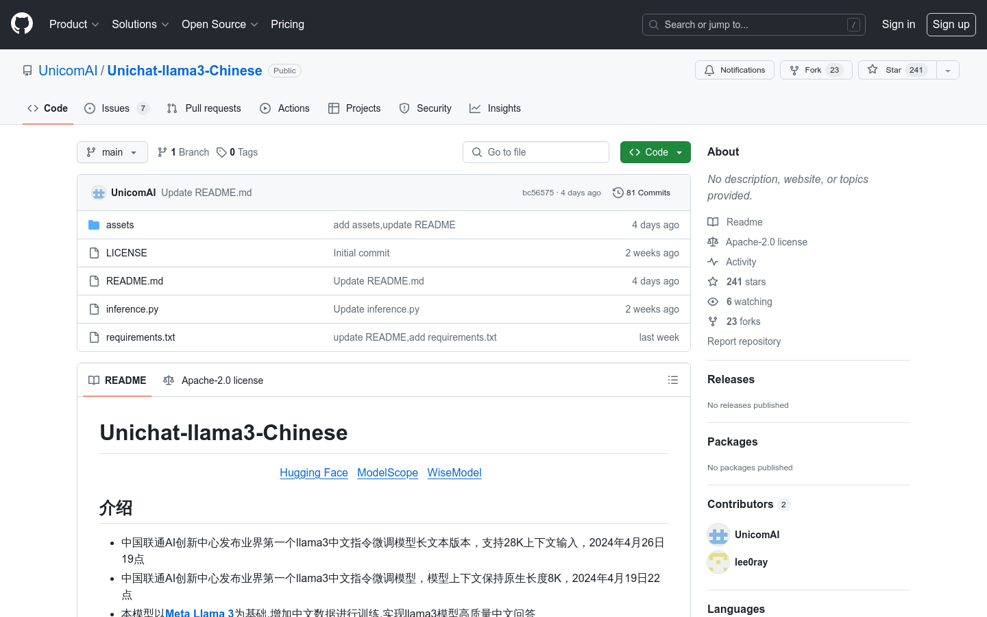Open the Product menu
This screenshot has width=987, height=617.
(x=74, y=24)
